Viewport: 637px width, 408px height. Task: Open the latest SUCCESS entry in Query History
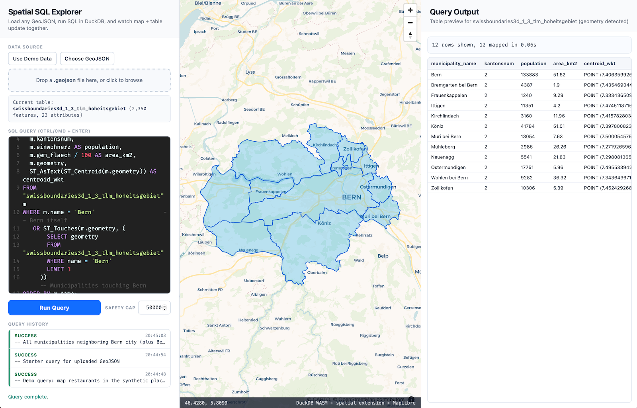pyautogui.click(x=89, y=339)
